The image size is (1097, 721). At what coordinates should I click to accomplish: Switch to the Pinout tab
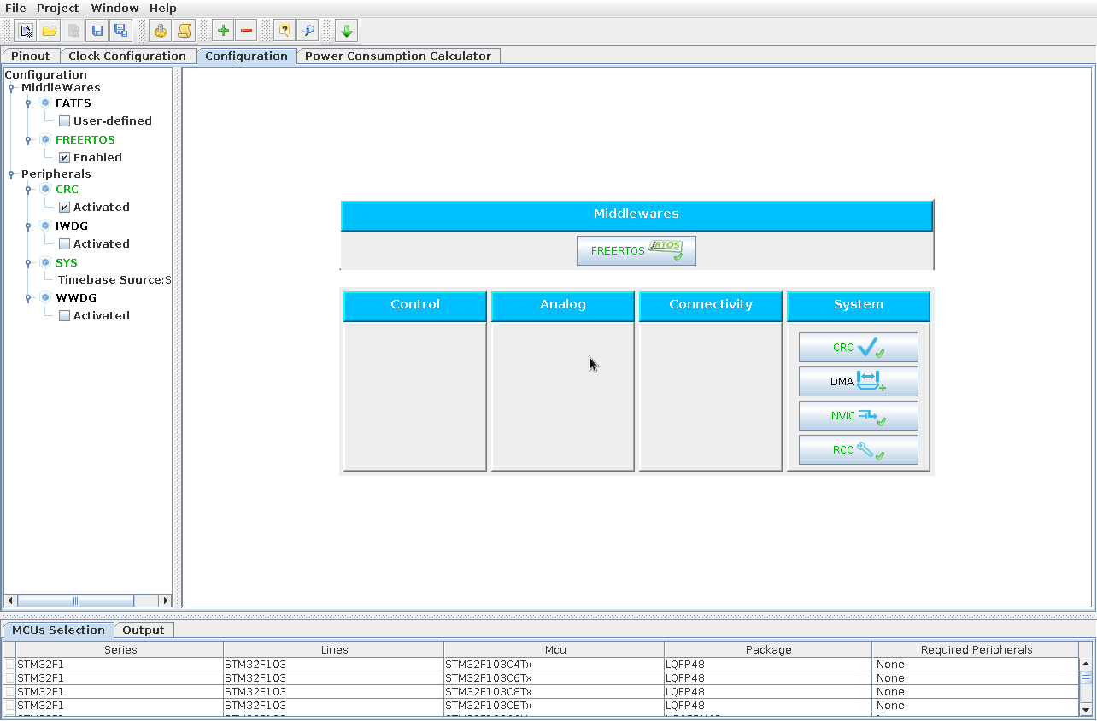click(31, 56)
